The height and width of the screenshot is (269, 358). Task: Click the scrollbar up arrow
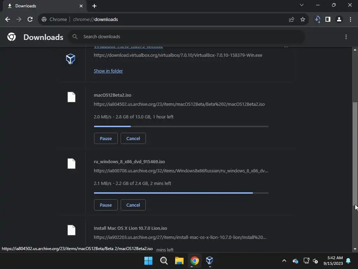[x=355, y=50]
